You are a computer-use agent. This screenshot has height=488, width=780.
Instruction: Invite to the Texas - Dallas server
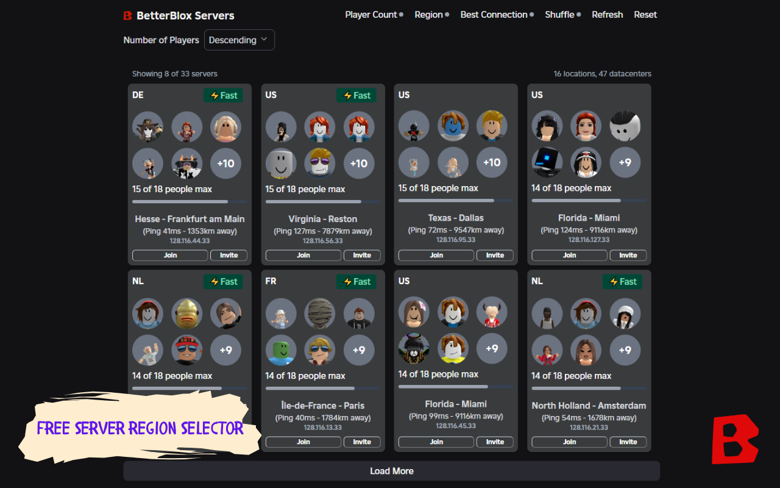pos(495,256)
